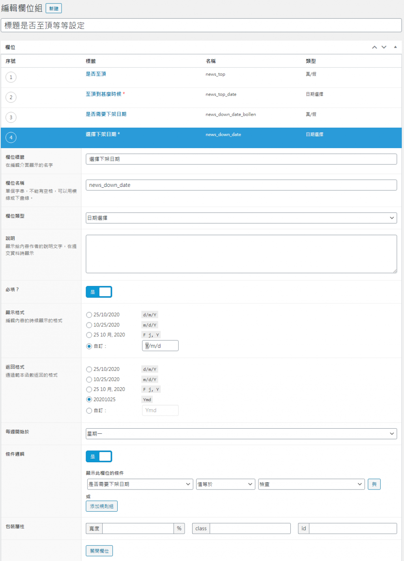Click the move panel down arrow icon
Image resolution: width=404 pixels, height=561 pixels.
pos(384,47)
